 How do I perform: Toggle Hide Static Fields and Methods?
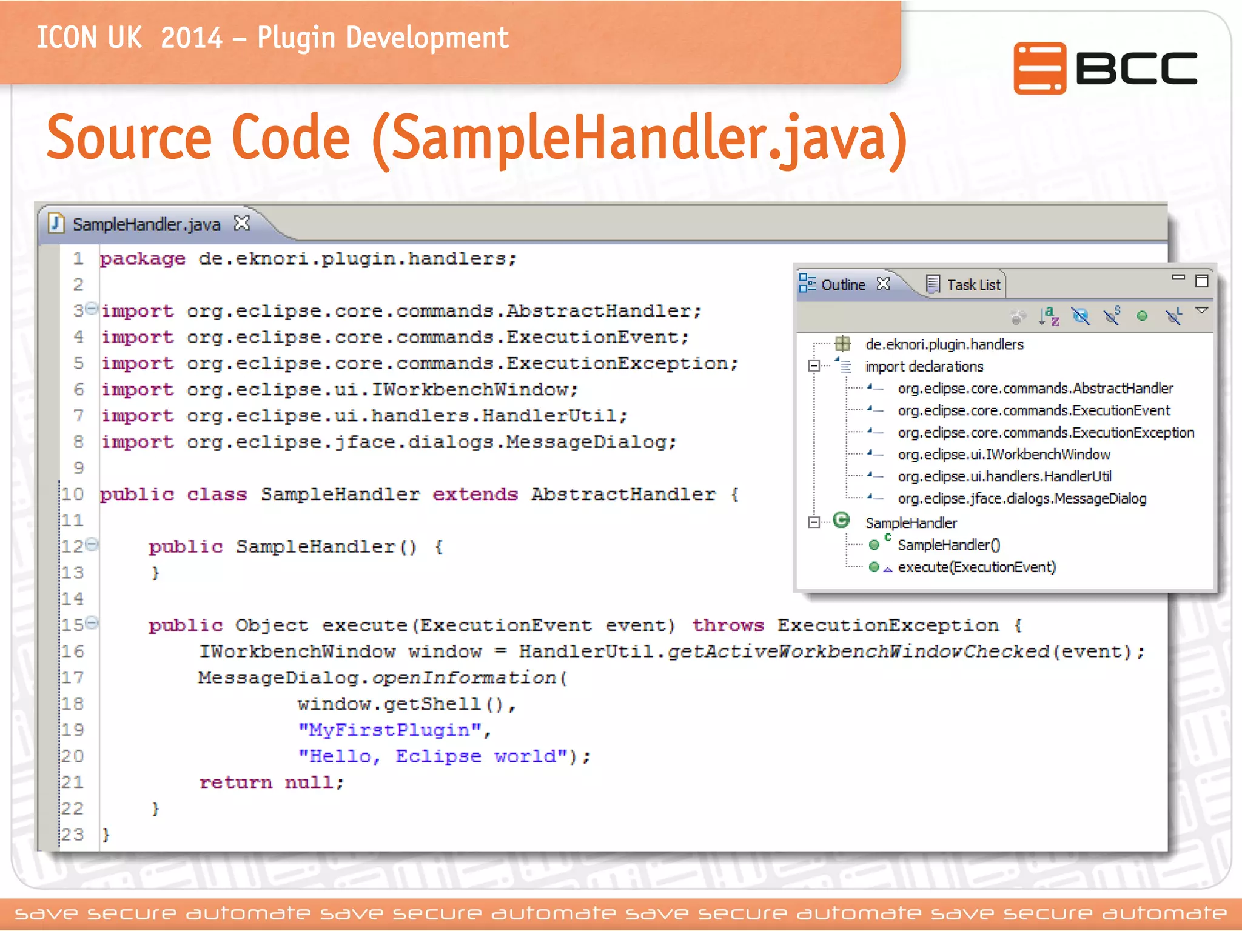pyautogui.click(x=1112, y=316)
